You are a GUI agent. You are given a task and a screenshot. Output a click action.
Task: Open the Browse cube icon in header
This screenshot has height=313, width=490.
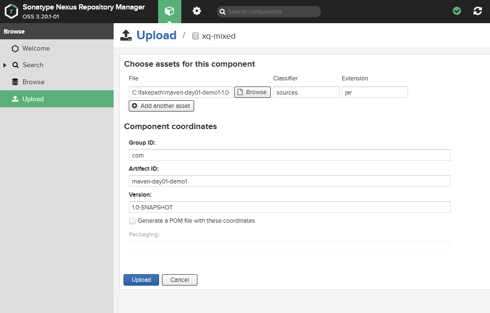[x=169, y=11]
